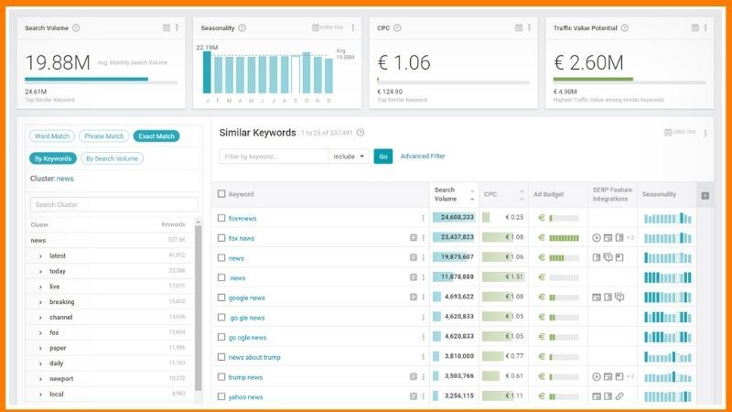
Task: Open the CPC card three-dot menu
Action: click(530, 28)
